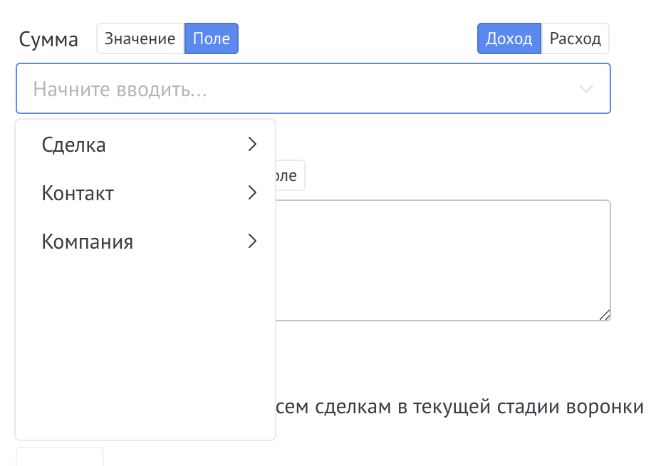
Task: Click the right chevron beside Компания
Action: coord(251,242)
